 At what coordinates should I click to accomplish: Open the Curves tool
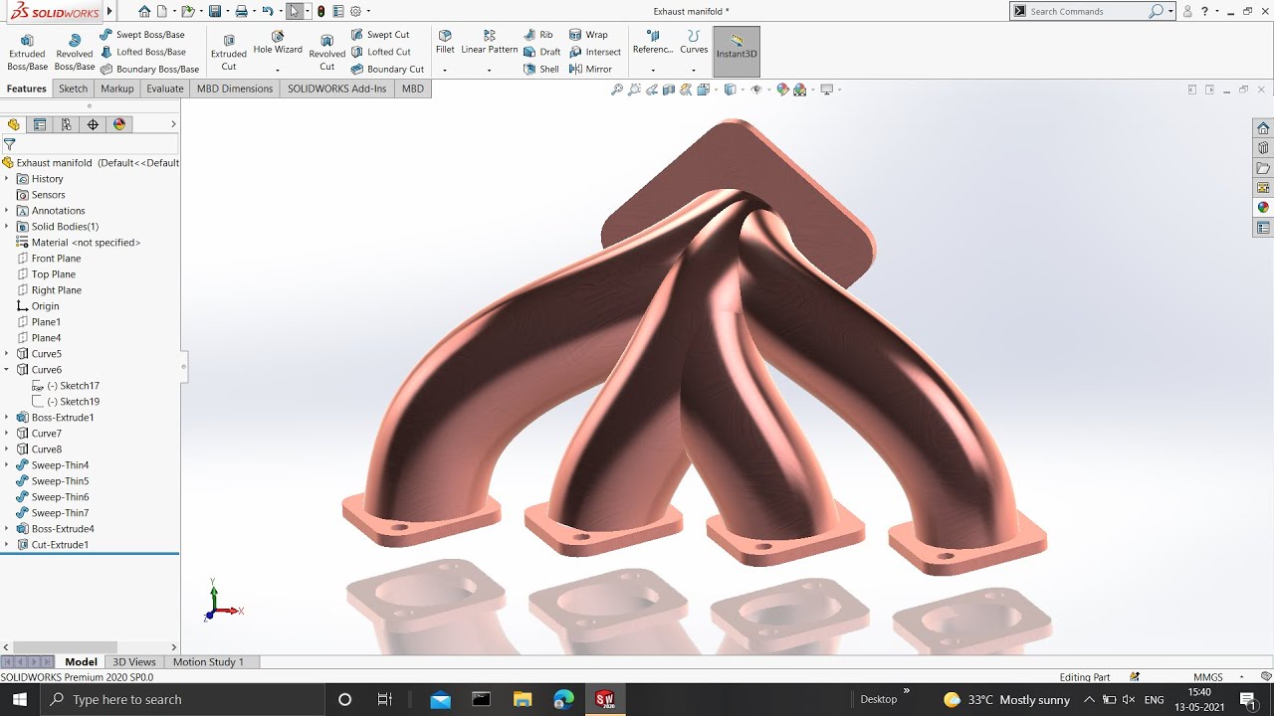click(x=694, y=43)
